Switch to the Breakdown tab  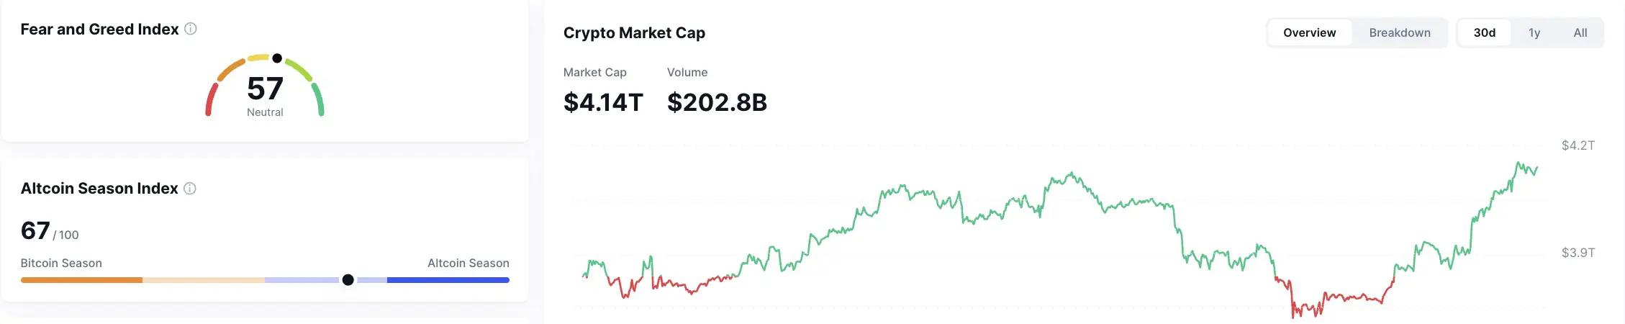(1399, 33)
